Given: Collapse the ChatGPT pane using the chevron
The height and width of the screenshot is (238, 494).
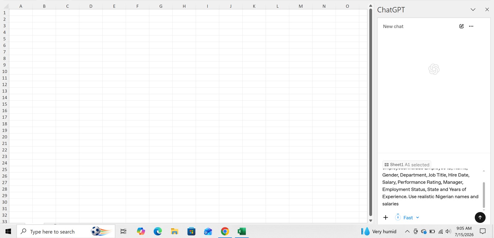Looking at the screenshot, I should (x=473, y=10).
